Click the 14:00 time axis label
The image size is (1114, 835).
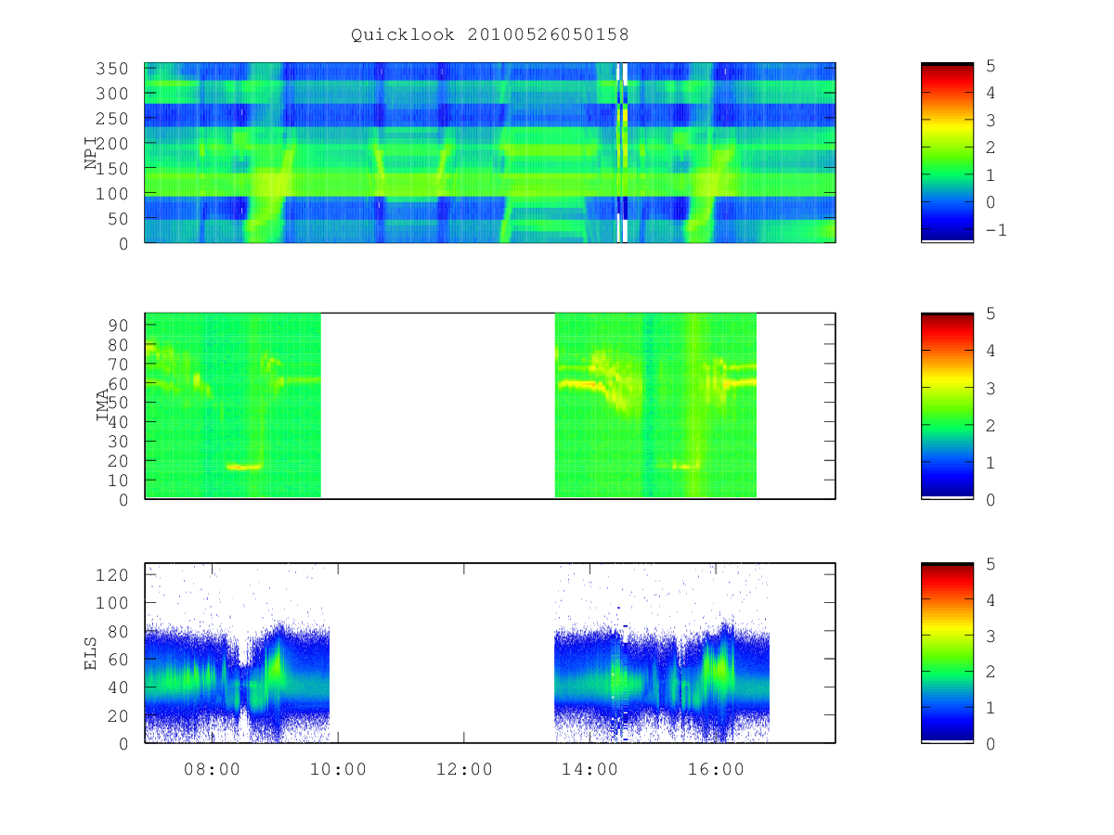[590, 769]
